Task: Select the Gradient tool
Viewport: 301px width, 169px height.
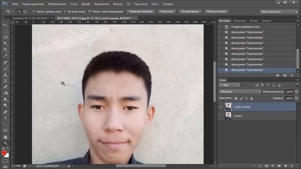Action: [5, 93]
